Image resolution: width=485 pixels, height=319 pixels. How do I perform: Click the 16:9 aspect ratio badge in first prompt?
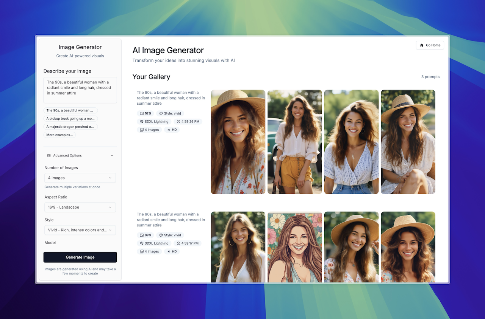145,113
